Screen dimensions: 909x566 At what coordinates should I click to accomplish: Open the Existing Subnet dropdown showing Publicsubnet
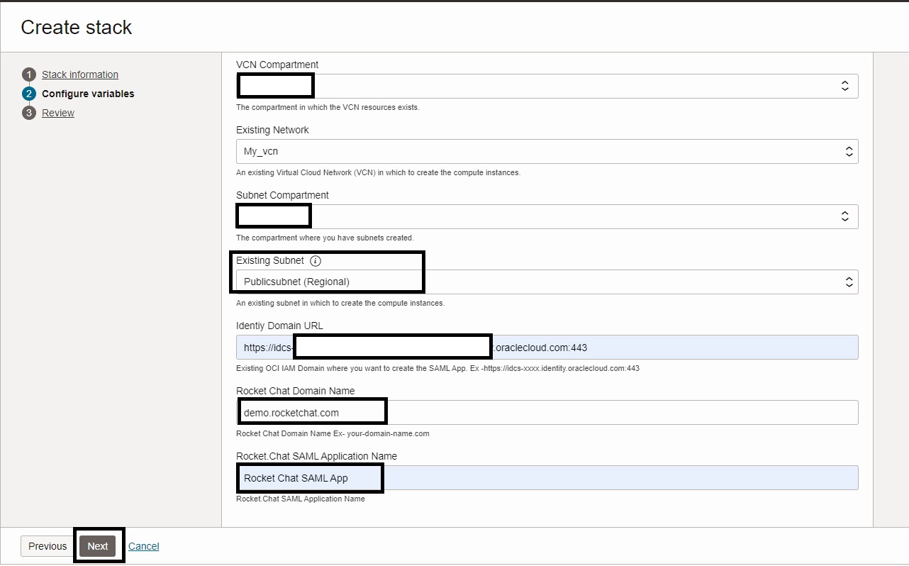[x=496, y=282]
